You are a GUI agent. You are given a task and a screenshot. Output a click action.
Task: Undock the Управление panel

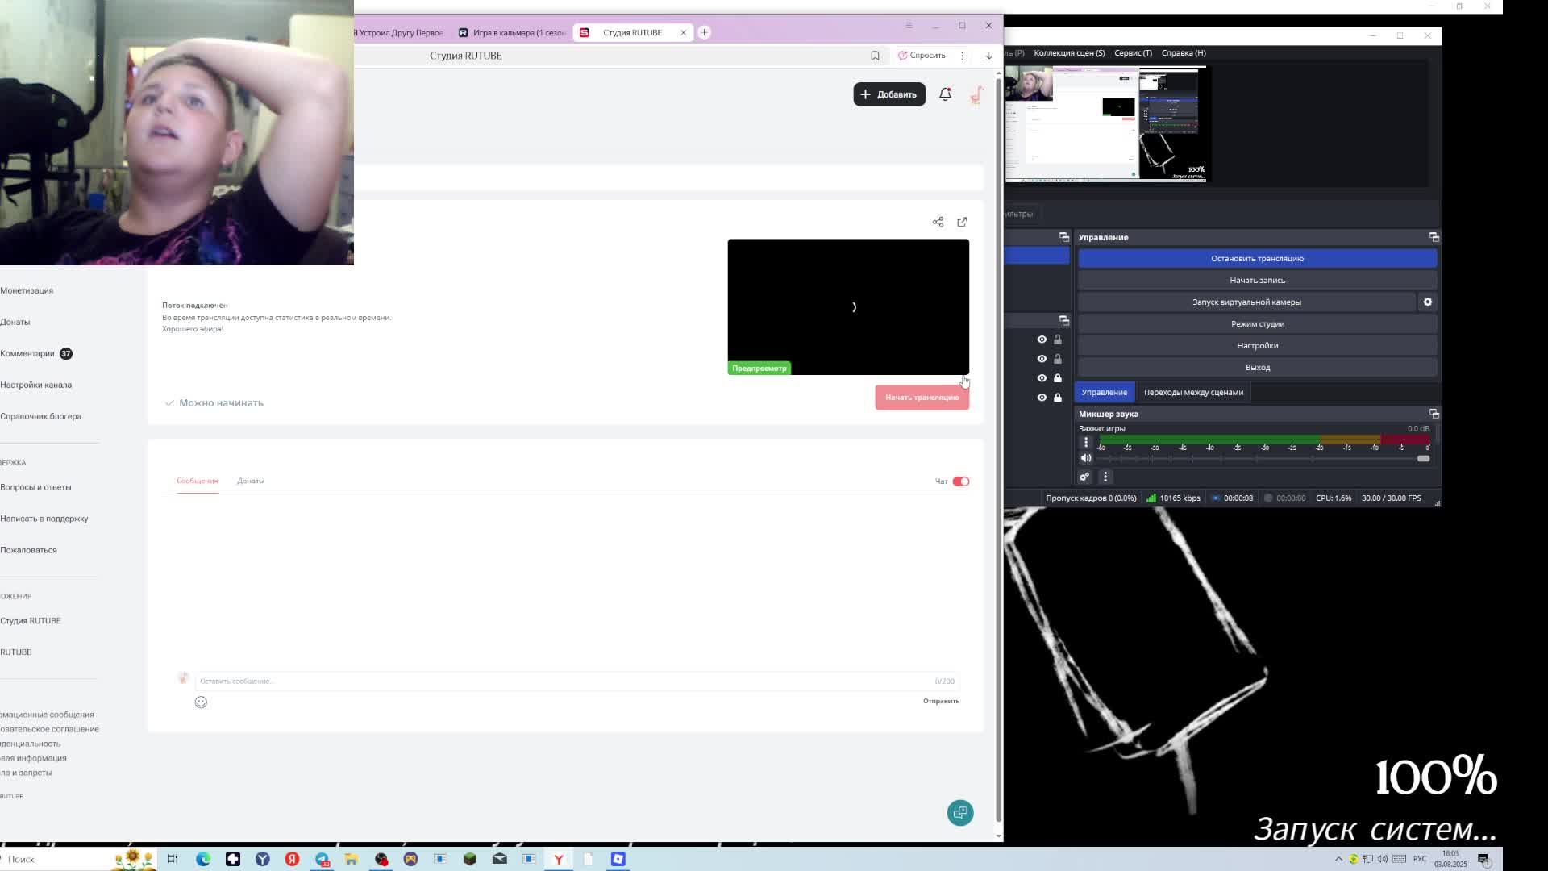pos(1434,237)
